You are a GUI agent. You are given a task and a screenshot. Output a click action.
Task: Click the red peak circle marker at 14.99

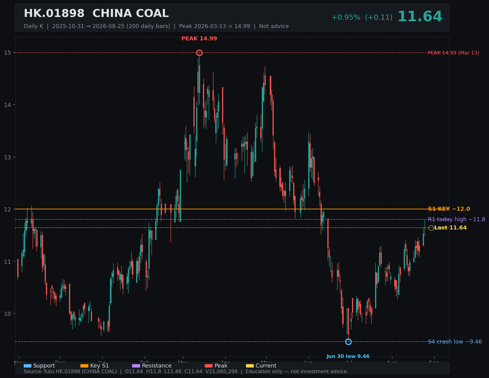199,53
